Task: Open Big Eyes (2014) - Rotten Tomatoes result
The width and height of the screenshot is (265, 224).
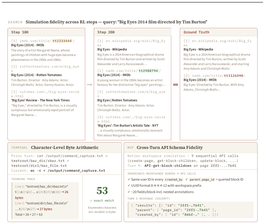Action: click(x=36, y=75)
